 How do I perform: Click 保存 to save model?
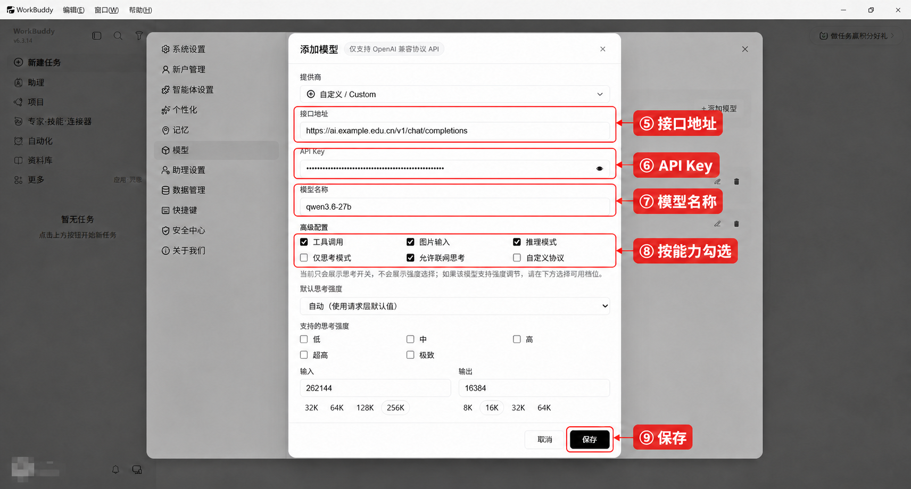590,440
